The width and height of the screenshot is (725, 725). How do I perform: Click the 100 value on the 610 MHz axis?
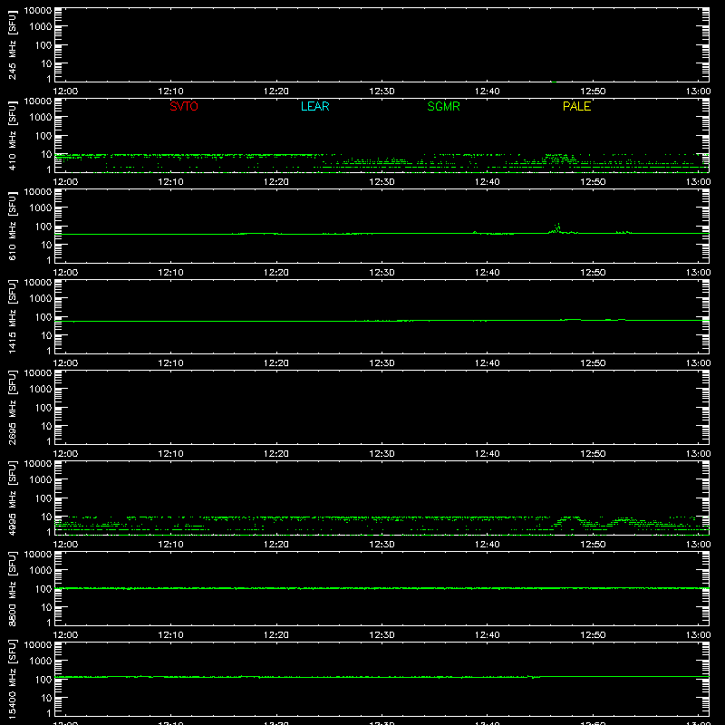[x=43, y=227]
